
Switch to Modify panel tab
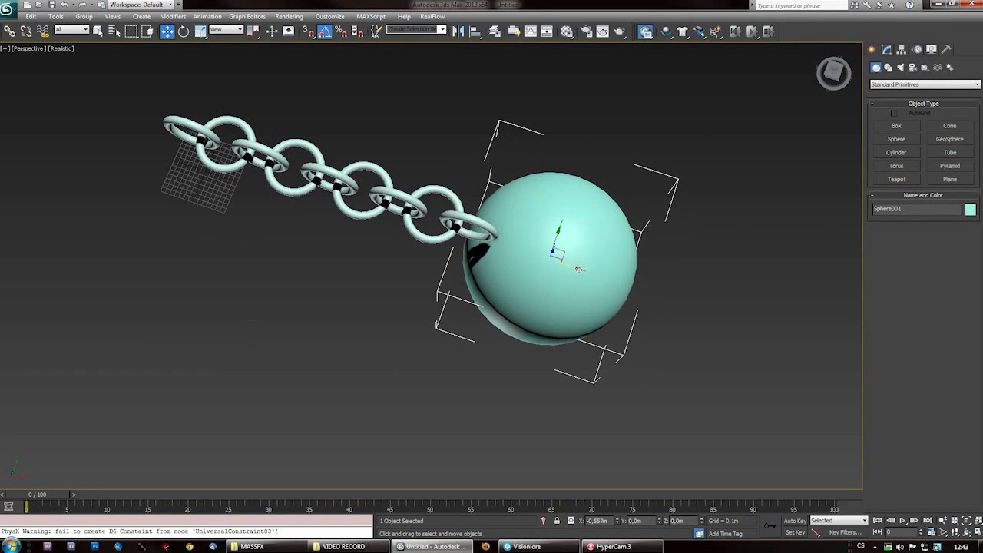click(x=885, y=49)
